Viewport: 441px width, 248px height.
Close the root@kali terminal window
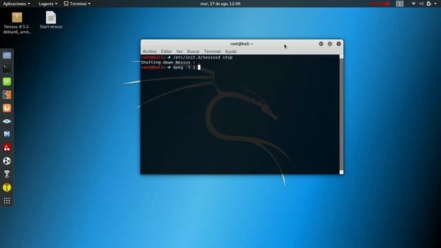[x=338, y=44]
